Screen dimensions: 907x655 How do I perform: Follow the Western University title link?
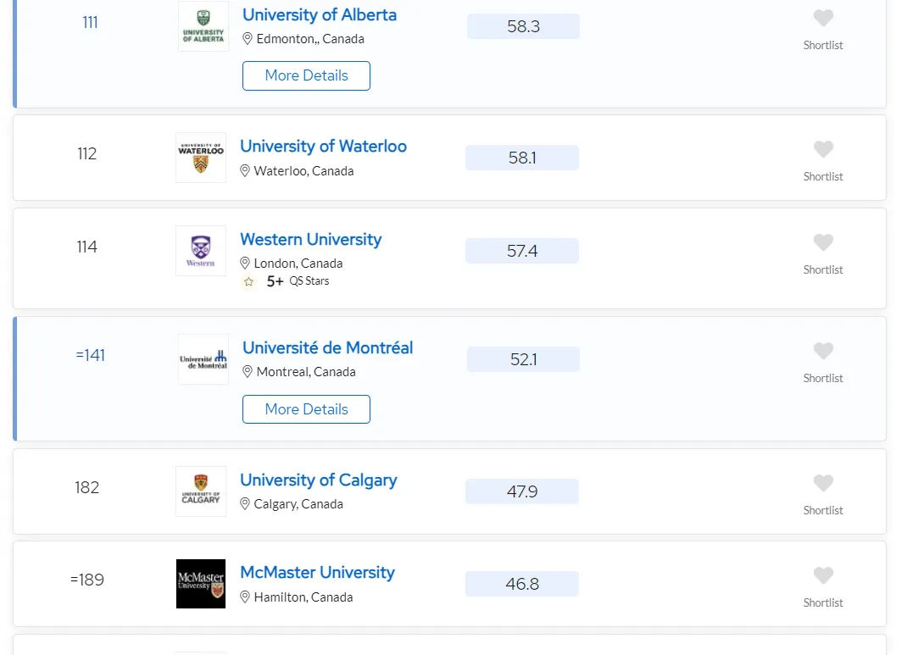[310, 239]
